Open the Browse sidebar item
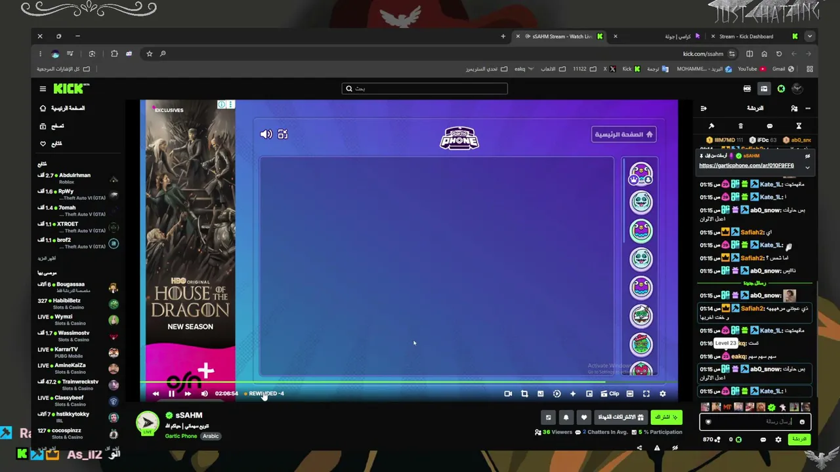 coord(52,126)
